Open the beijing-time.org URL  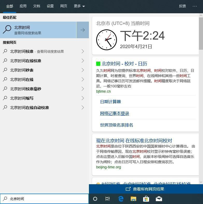108,167
